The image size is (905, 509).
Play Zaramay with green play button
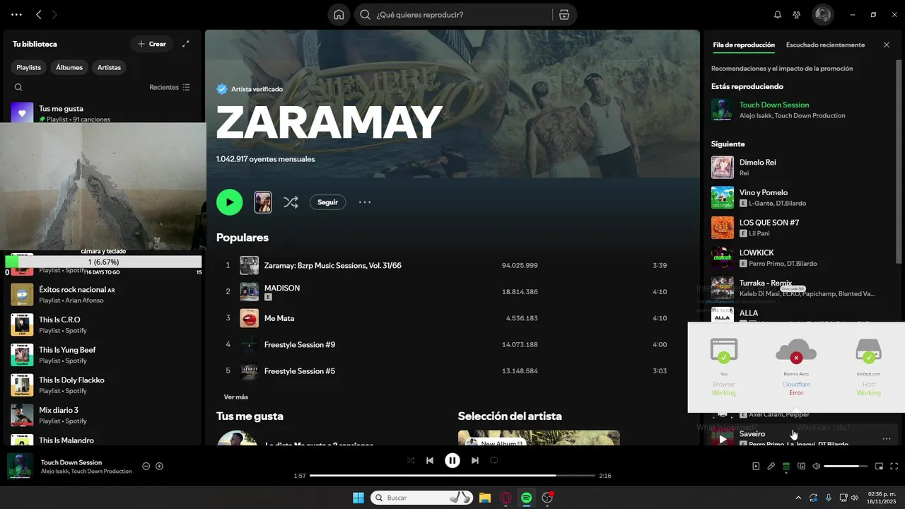[x=229, y=202]
